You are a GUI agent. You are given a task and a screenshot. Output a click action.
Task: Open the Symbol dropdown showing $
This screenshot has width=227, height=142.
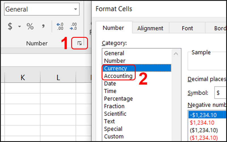220,93
